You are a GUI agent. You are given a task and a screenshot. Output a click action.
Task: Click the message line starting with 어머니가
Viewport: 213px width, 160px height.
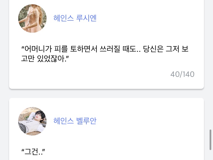[x=105, y=49]
